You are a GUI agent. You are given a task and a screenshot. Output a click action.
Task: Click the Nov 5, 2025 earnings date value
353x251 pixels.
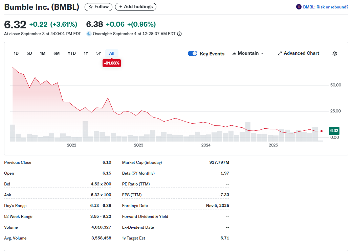[x=218, y=206]
